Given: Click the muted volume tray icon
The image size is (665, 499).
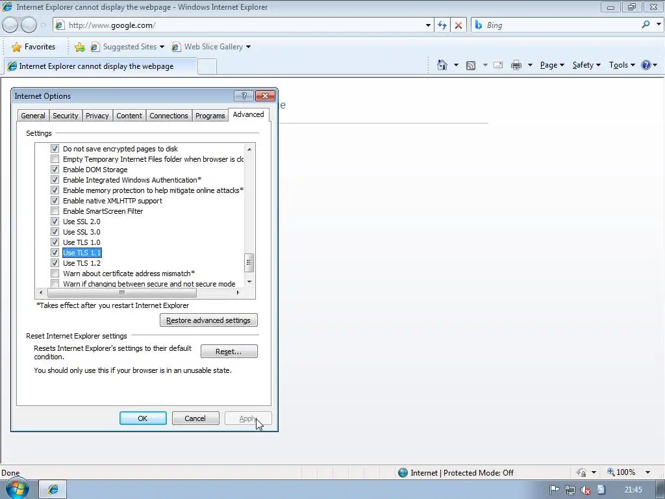Looking at the screenshot, I should [586, 490].
